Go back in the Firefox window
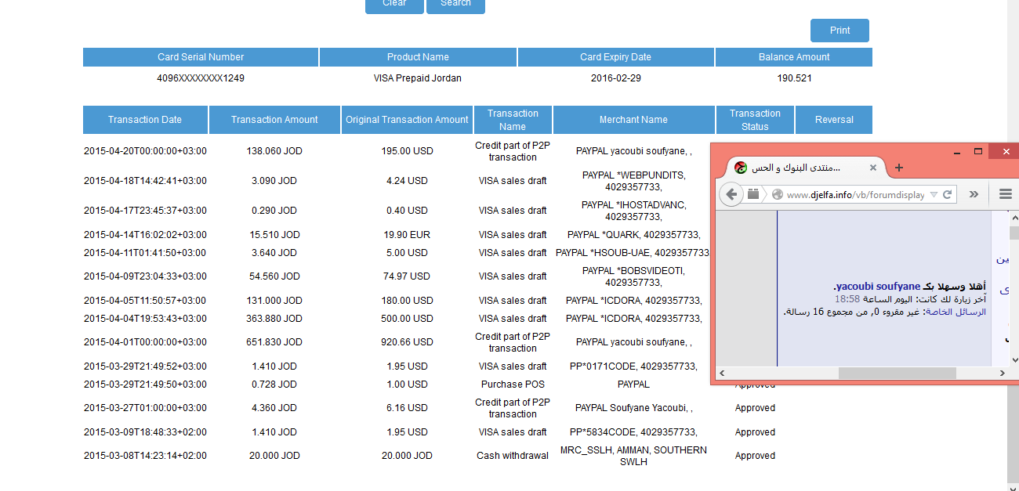The image size is (1019, 491). pyautogui.click(x=731, y=194)
